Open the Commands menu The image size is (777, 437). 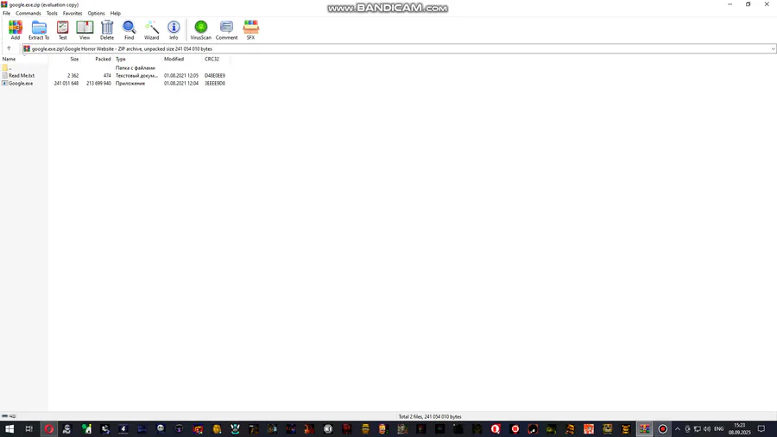tap(28, 13)
